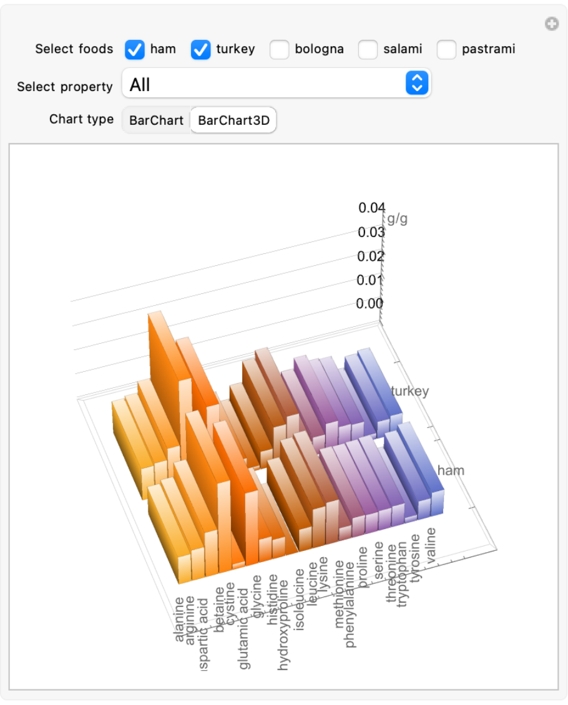Switch chart type to BarChart
This screenshot has height=705, width=568.
tap(156, 120)
